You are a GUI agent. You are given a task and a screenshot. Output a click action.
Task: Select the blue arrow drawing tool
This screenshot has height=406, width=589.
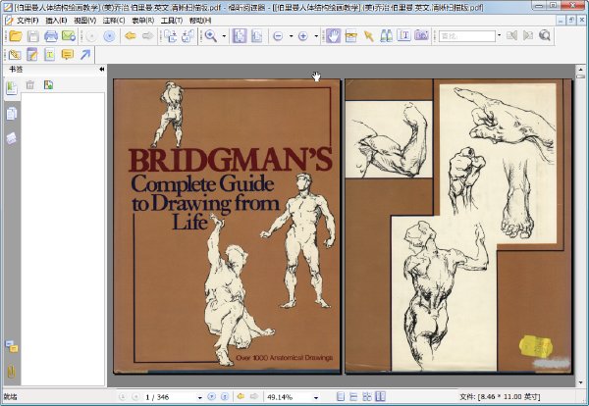coord(85,55)
